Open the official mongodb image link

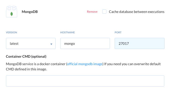coord(85,64)
